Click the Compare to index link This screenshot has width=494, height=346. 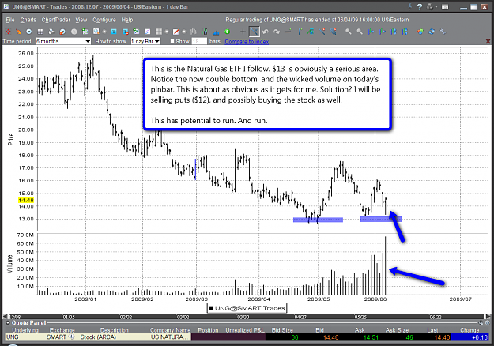(x=247, y=42)
